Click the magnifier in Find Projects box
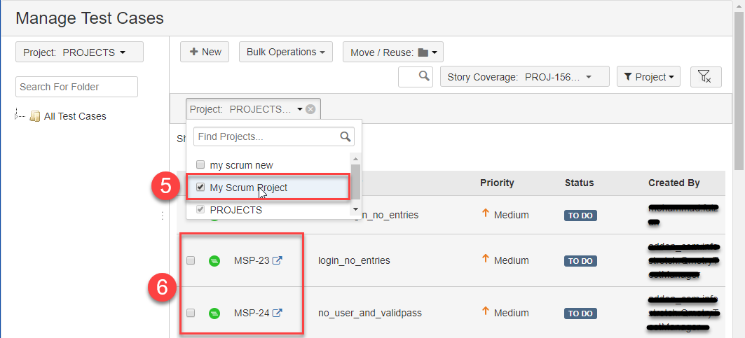Screen dimensions: 745x338 click(346, 136)
